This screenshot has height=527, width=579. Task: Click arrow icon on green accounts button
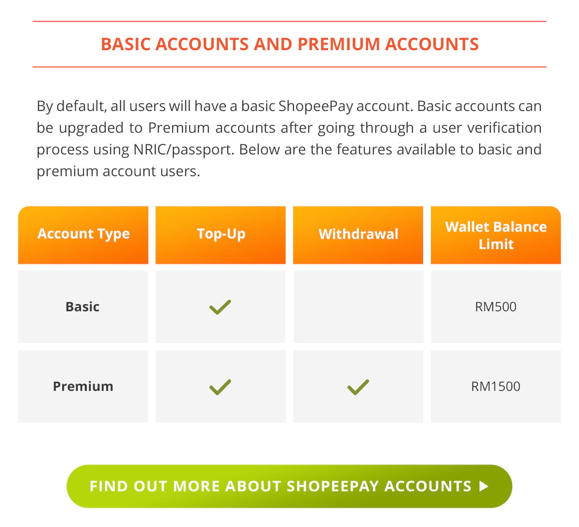[x=484, y=486]
